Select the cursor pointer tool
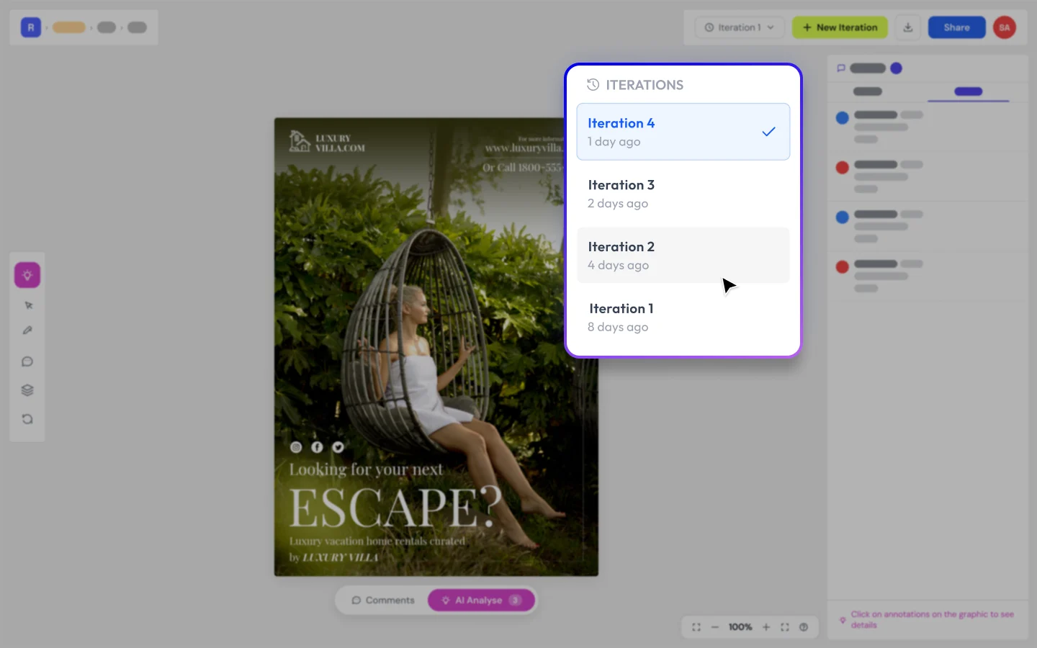Screen dimensions: 1037x648 point(28,305)
